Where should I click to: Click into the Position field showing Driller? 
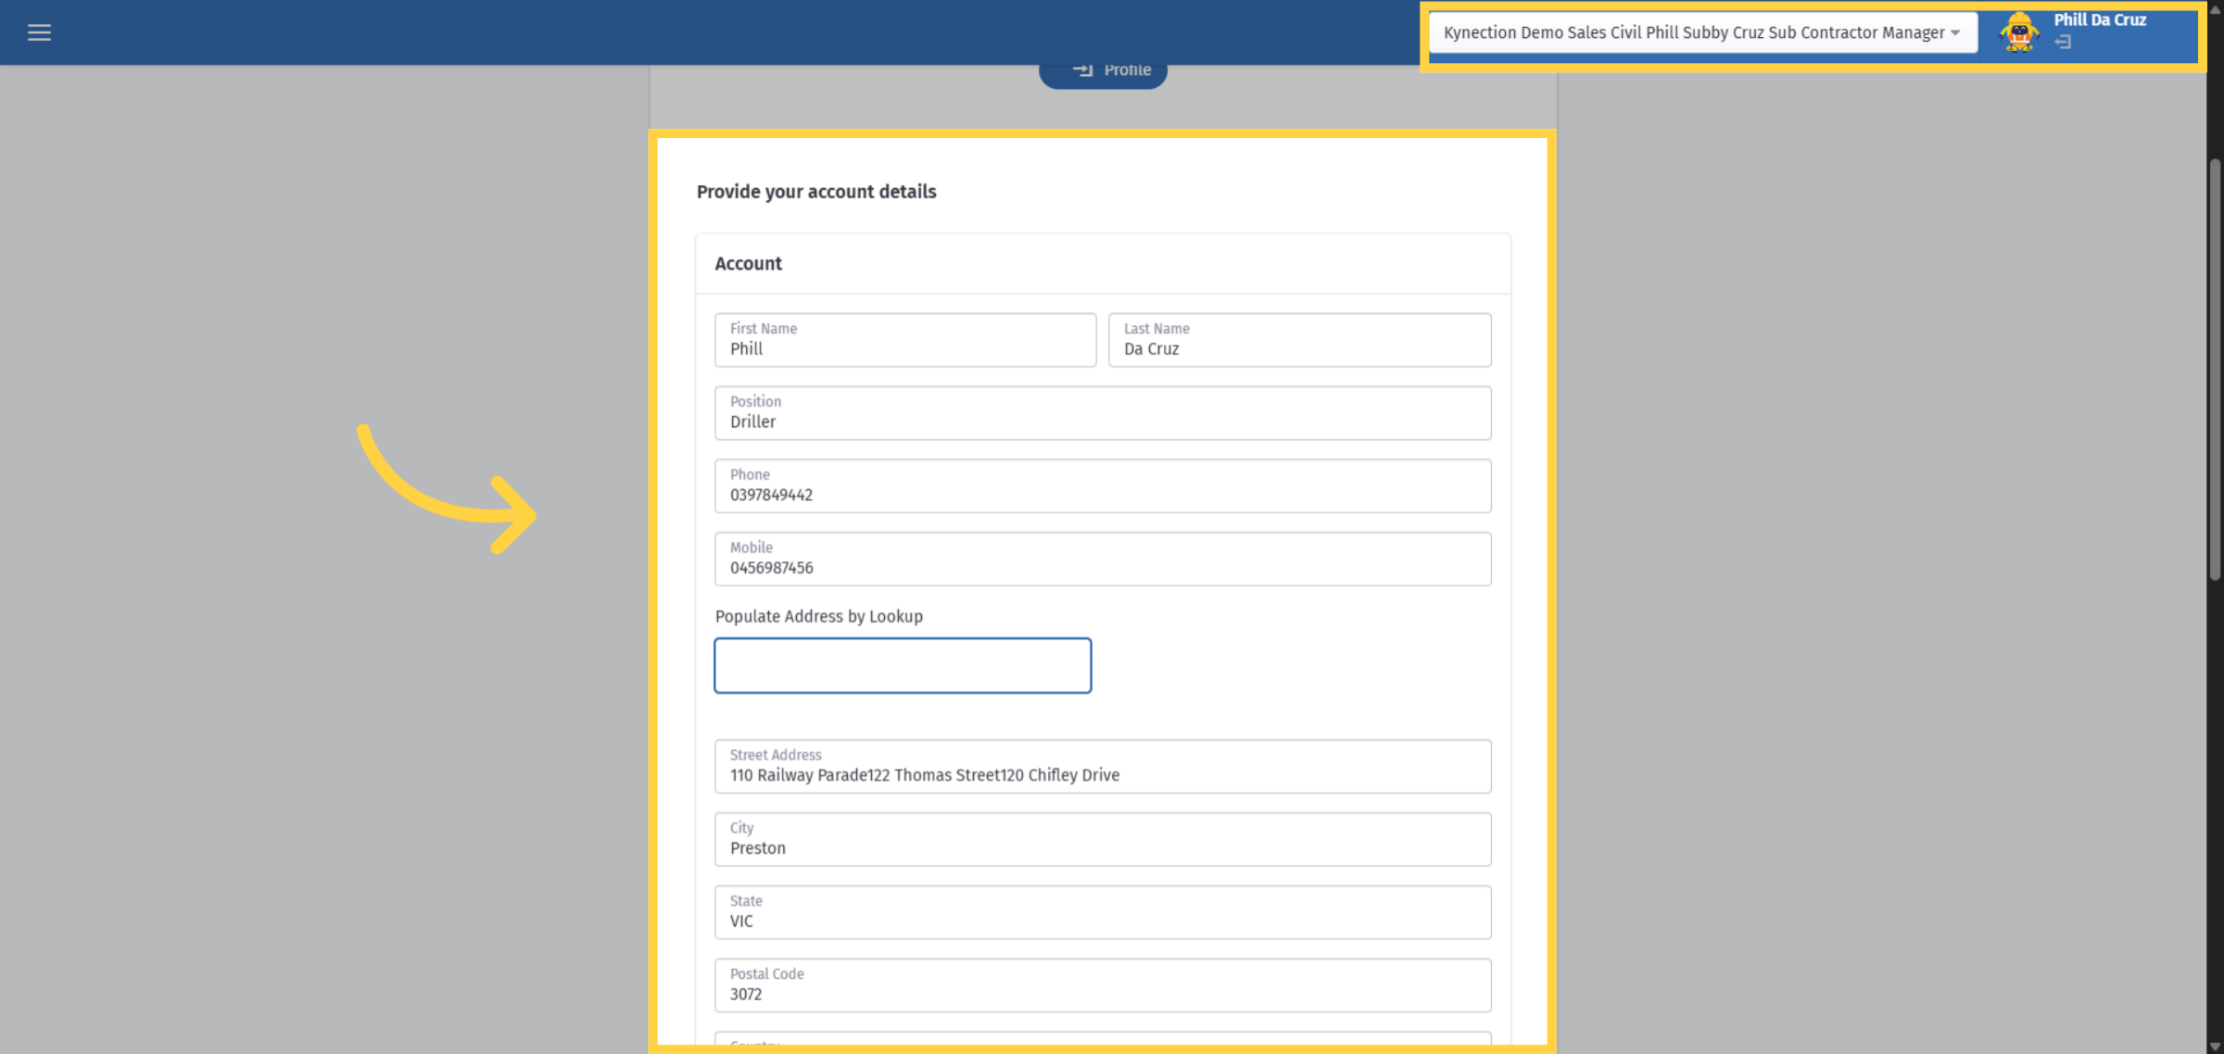(x=1103, y=413)
